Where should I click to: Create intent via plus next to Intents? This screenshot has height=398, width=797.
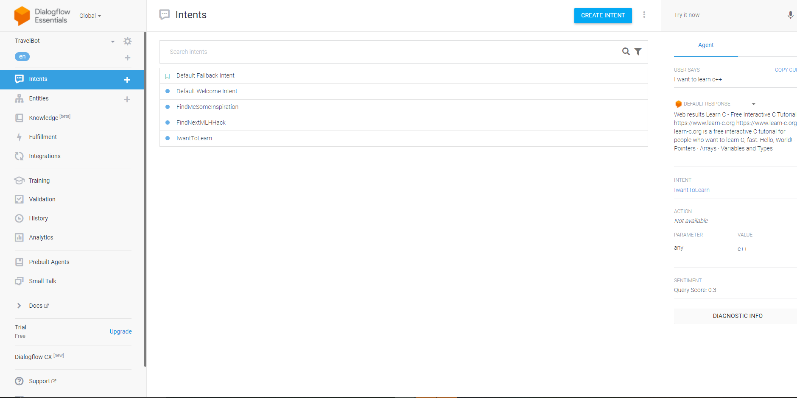pyautogui.click(x=127, y=80)
